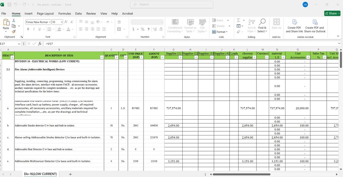Toggle Center horizontal alignment
Viewport: 343px width, 177px height.
pyautogui.click(x=87, y=29)
